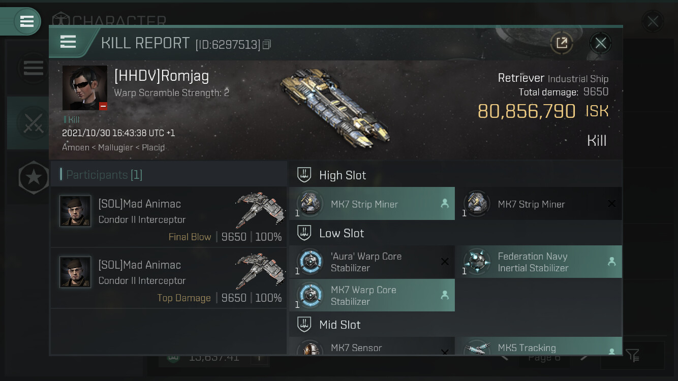Open Mad Animac Final Blow participant entry
This screenshot has height=381, width=678.
point(169,217)
